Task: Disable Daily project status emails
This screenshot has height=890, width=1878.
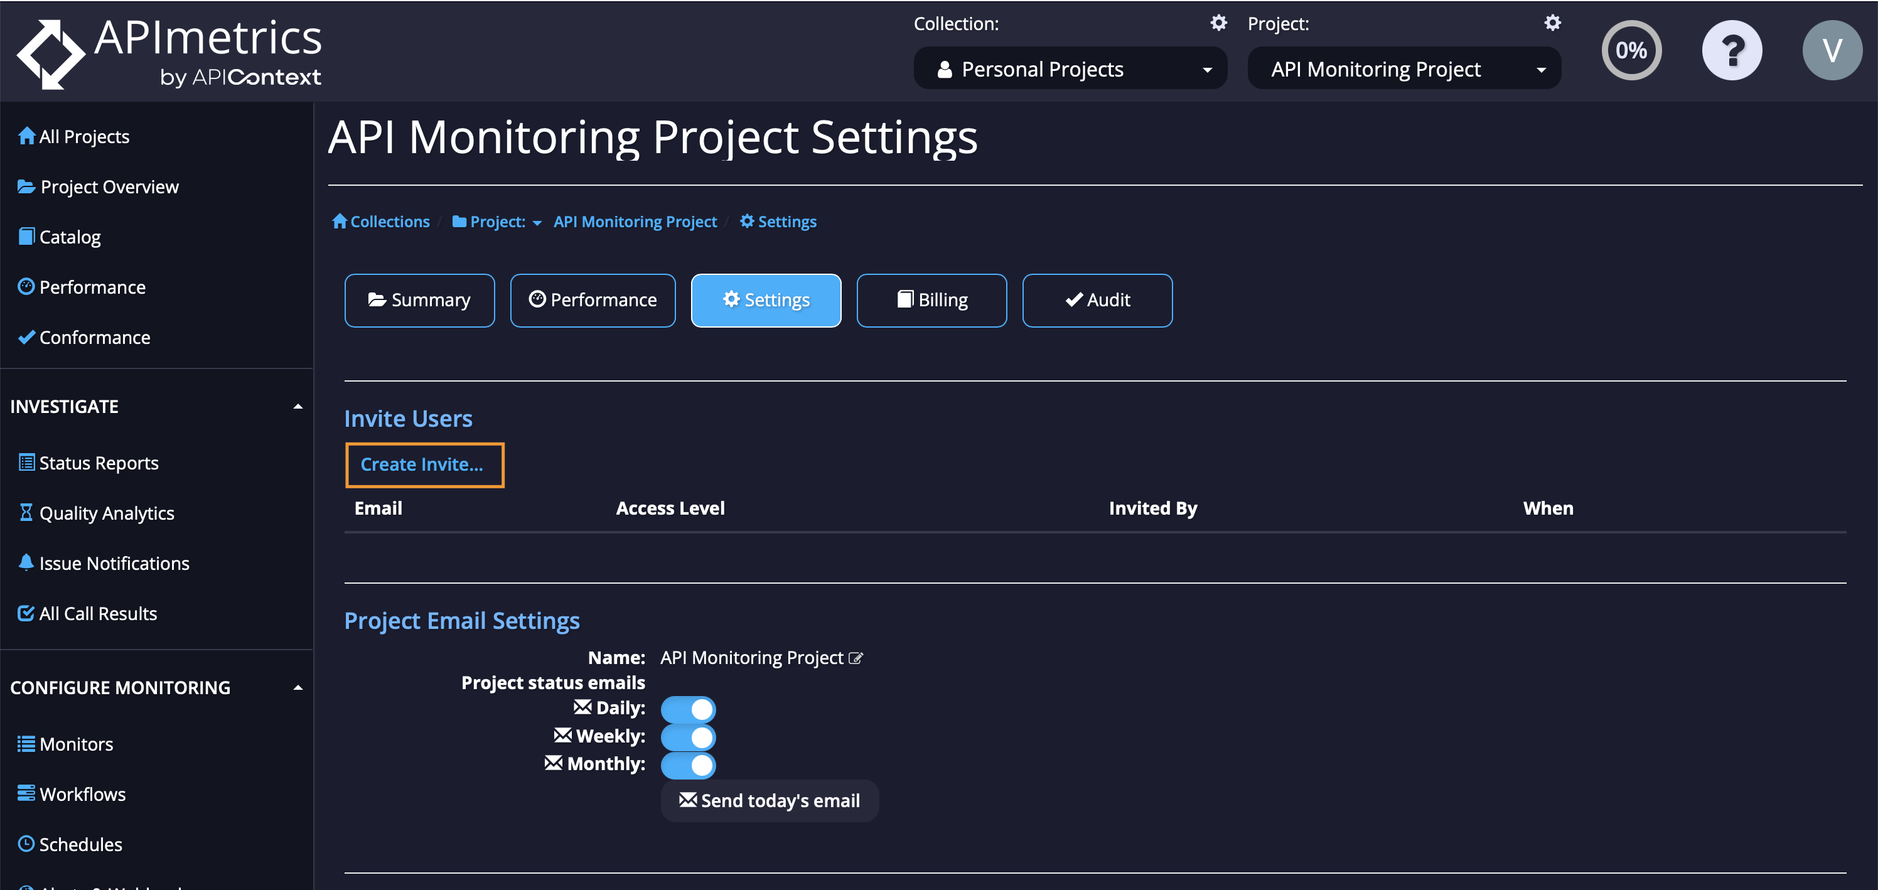Action: tap(688, 708)
